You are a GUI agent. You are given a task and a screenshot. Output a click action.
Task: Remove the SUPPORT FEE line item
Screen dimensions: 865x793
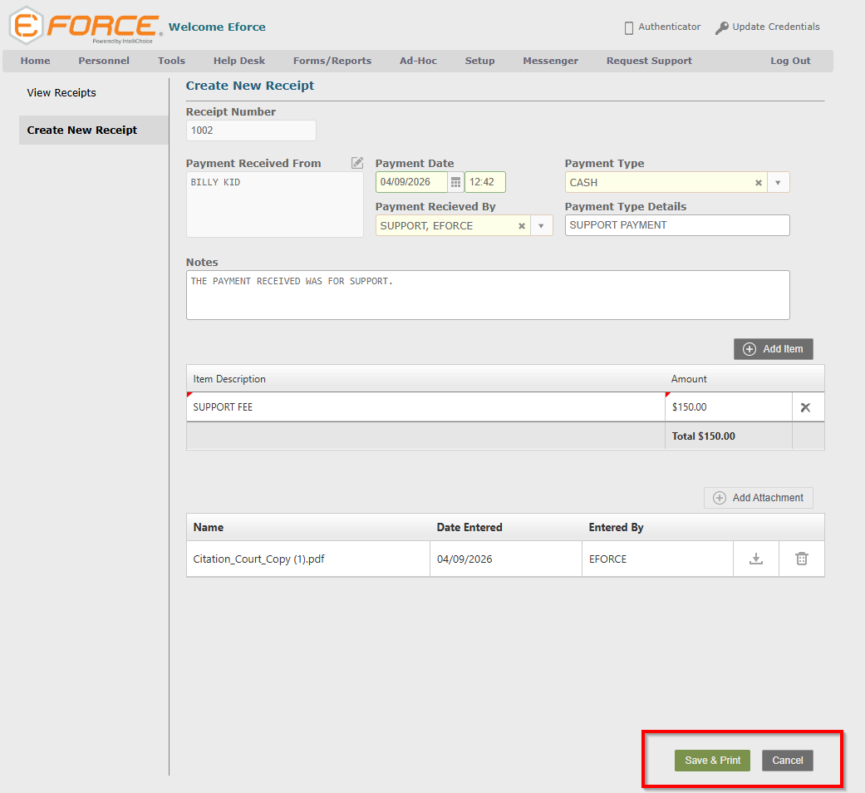(x=804, y=407)
